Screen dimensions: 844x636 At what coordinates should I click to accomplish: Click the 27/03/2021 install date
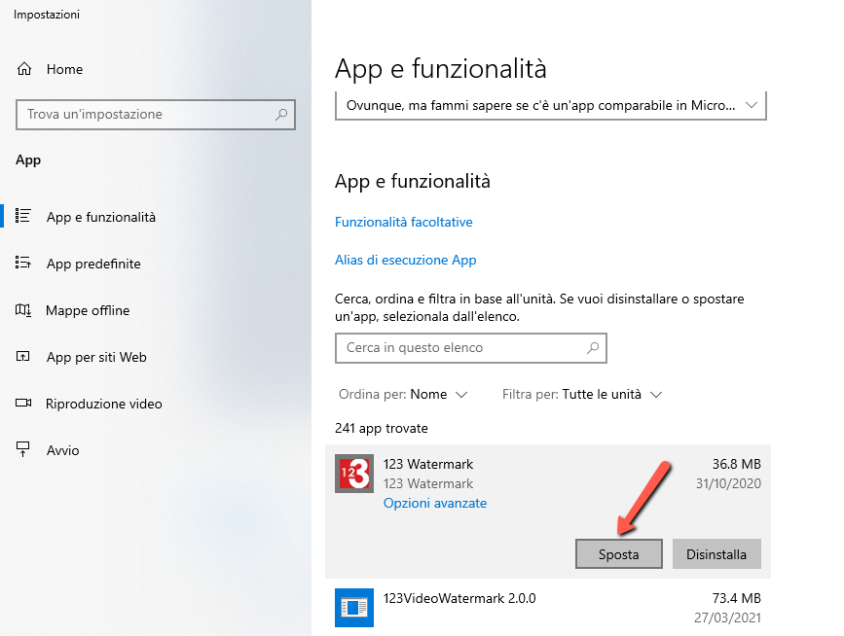pyautogui.click(x=728, y=618)
